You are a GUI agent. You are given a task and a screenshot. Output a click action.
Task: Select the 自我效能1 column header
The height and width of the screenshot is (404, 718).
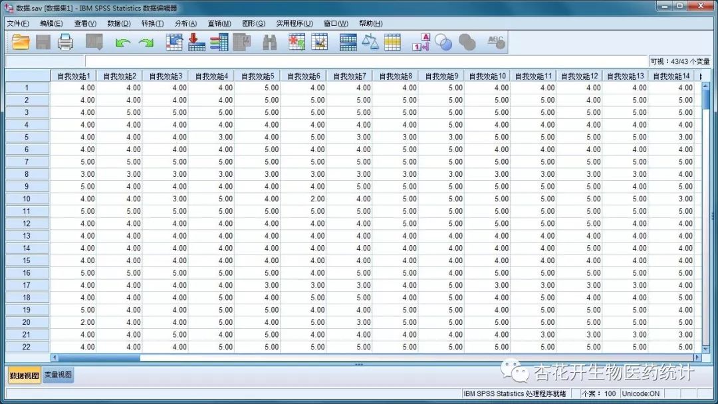pyautogui.click(x=73, y=75)
